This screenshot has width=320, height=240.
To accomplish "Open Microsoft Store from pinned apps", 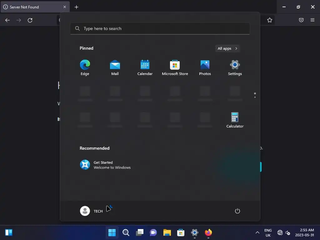I will click(175, 68).
